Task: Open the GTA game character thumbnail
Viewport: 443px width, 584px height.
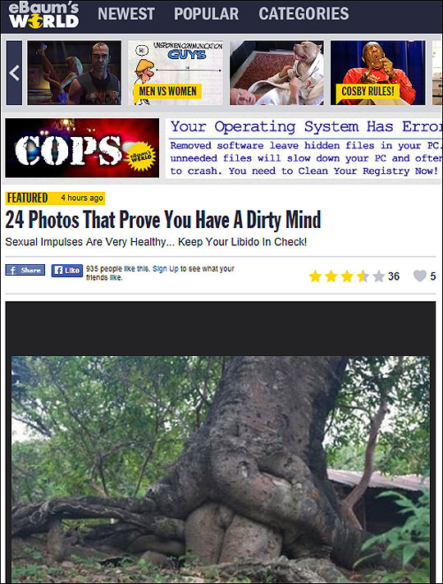Action: [x=74, y=73]
